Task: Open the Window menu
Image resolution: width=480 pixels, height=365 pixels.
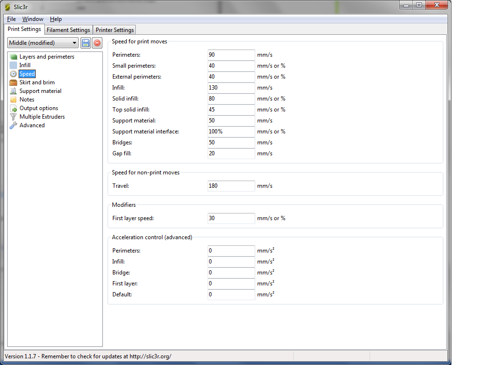Action: [x=32, y=19]
